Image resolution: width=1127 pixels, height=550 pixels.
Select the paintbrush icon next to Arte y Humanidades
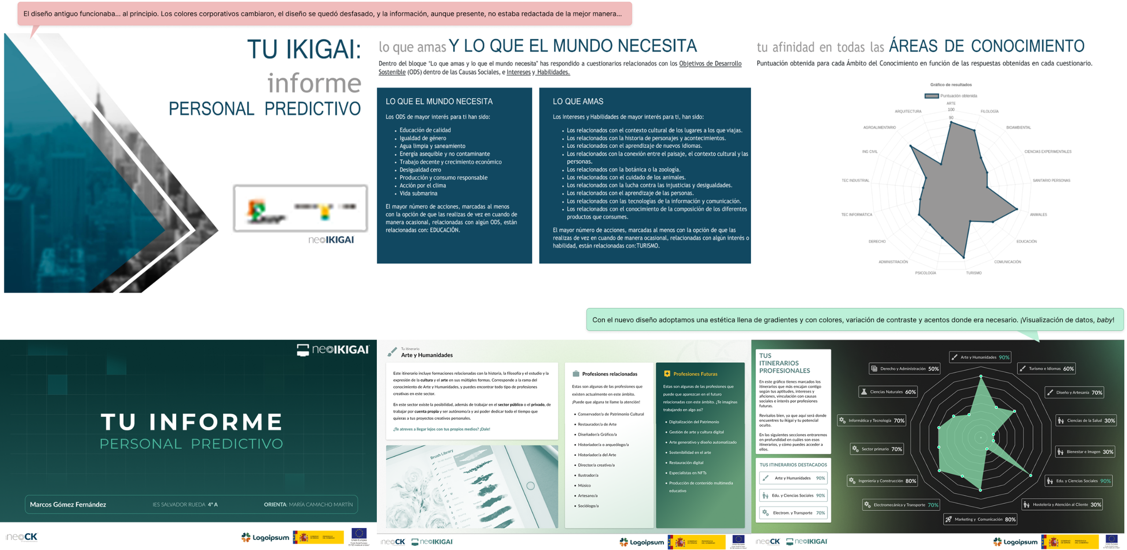392,352
